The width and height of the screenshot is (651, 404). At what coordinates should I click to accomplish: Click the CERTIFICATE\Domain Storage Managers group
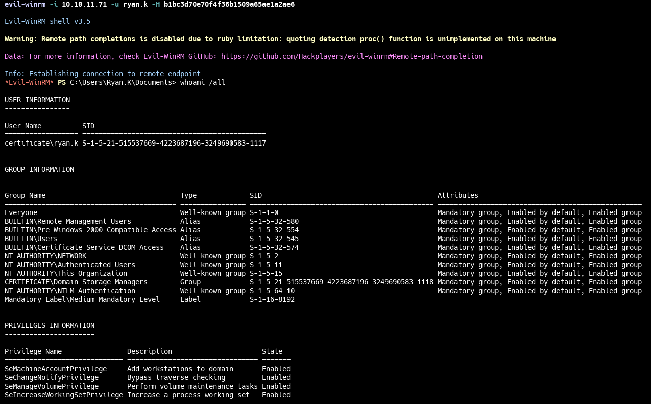(76, 282)
